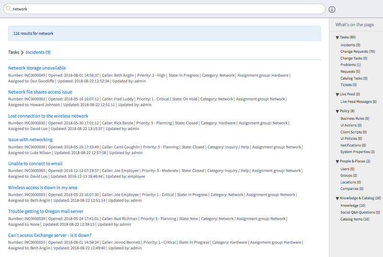Click "Updated by: employee" text
This screenshot has width=383, height=257.
125,177
